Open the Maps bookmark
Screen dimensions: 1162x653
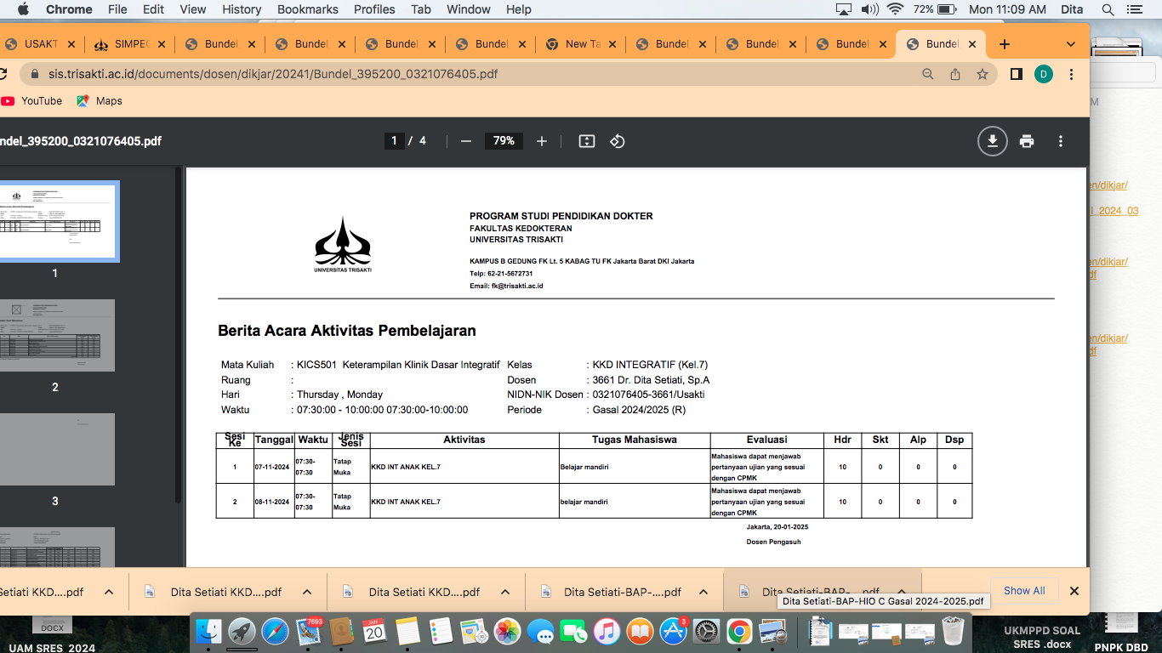[x=100, y=100]
